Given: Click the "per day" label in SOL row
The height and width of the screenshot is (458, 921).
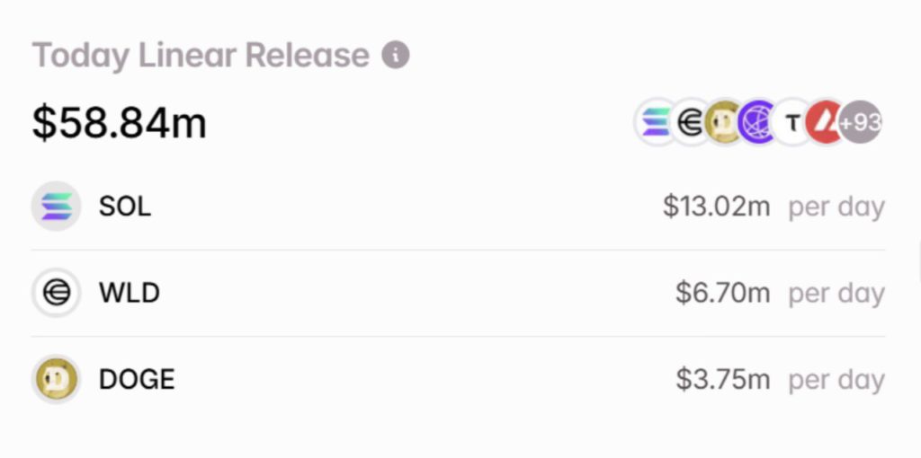Looking at the screenshot, I should click(x=836, y=207).
